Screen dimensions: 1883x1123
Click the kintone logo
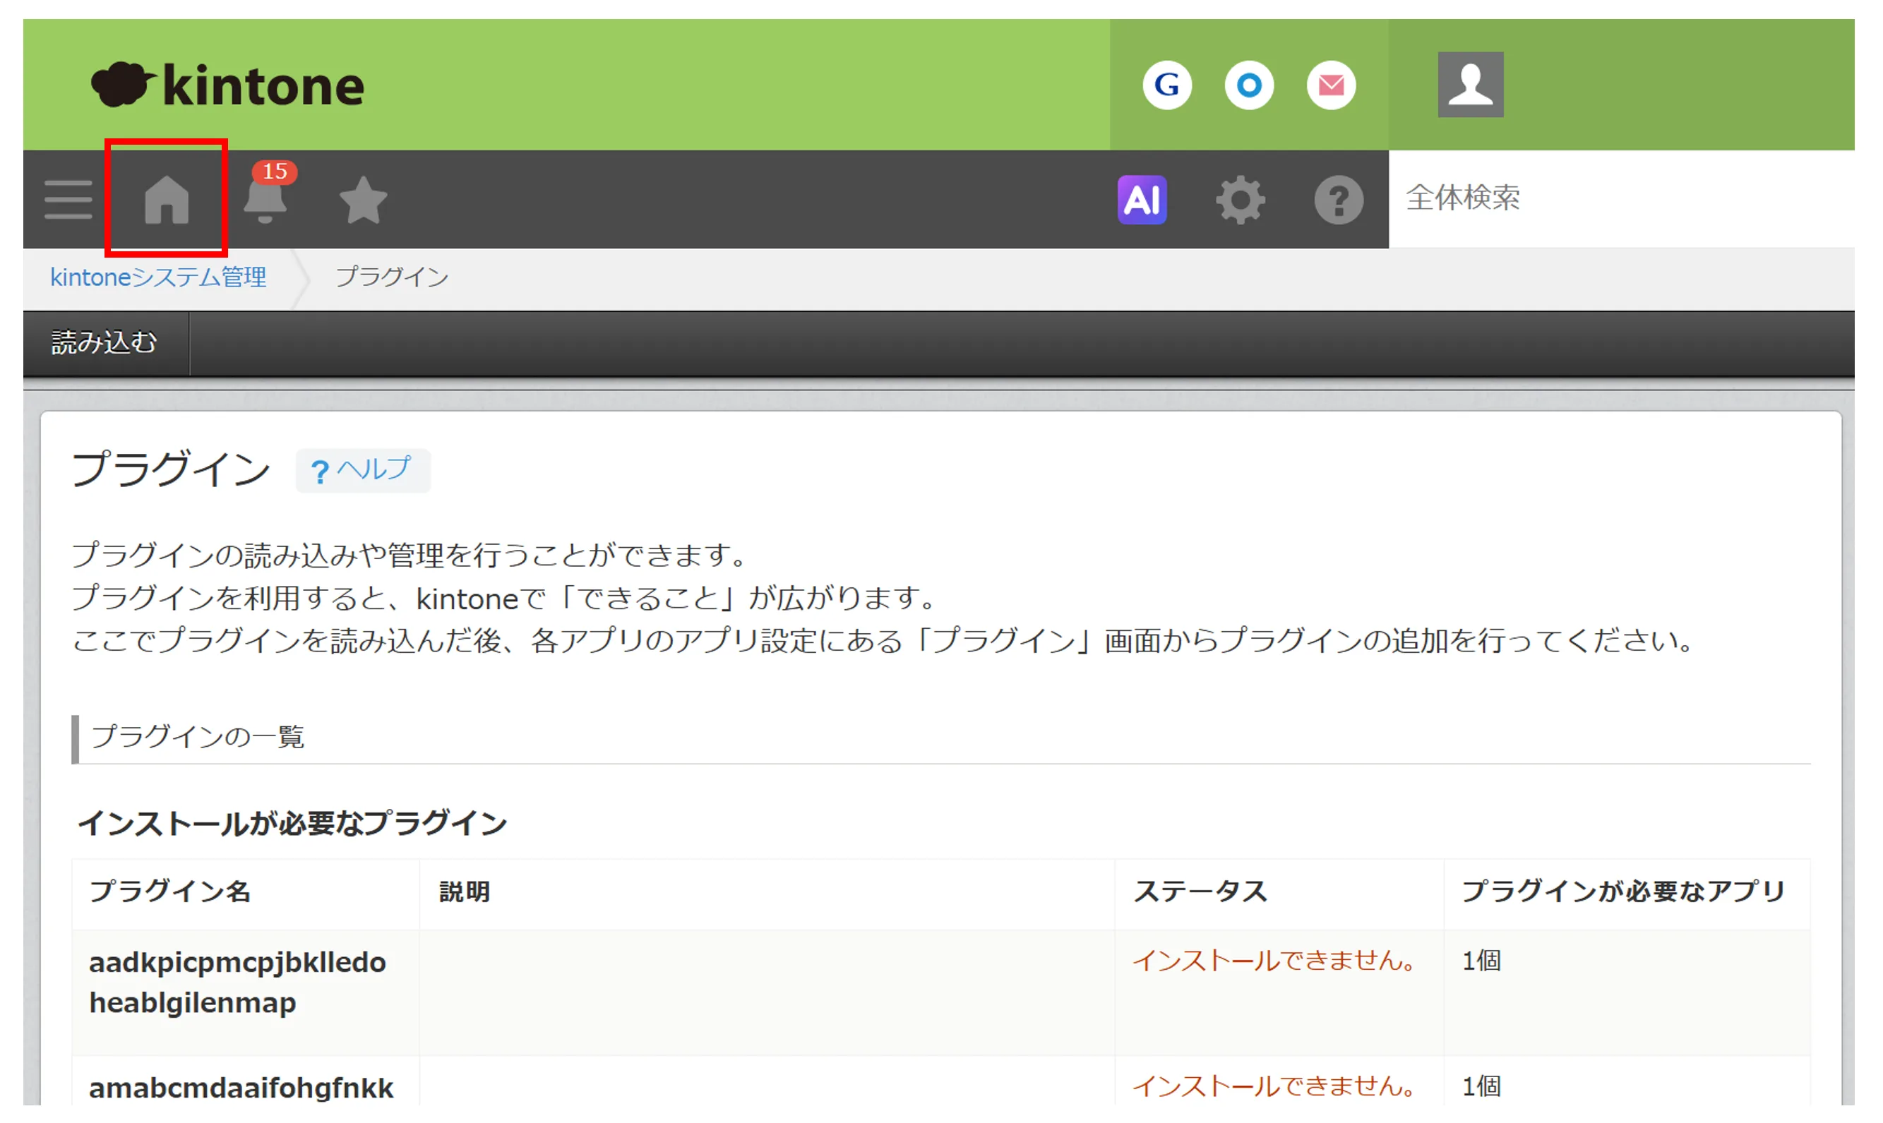click(227, 85)
